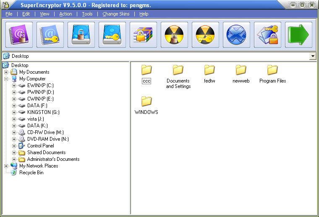Expand the My Network Places node
Screen dimensions: 319x217
coord(6,166)
